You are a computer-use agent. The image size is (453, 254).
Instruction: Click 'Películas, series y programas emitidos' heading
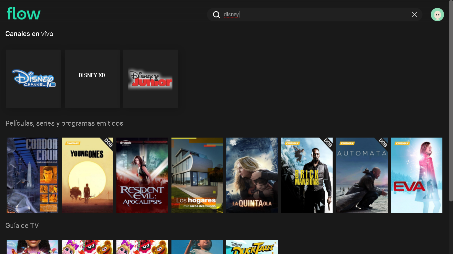point(64,123)
